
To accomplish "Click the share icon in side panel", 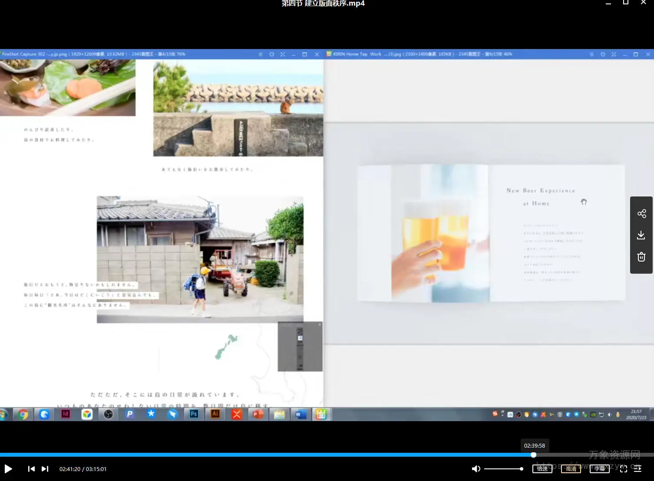I will (x=641, y=214).
